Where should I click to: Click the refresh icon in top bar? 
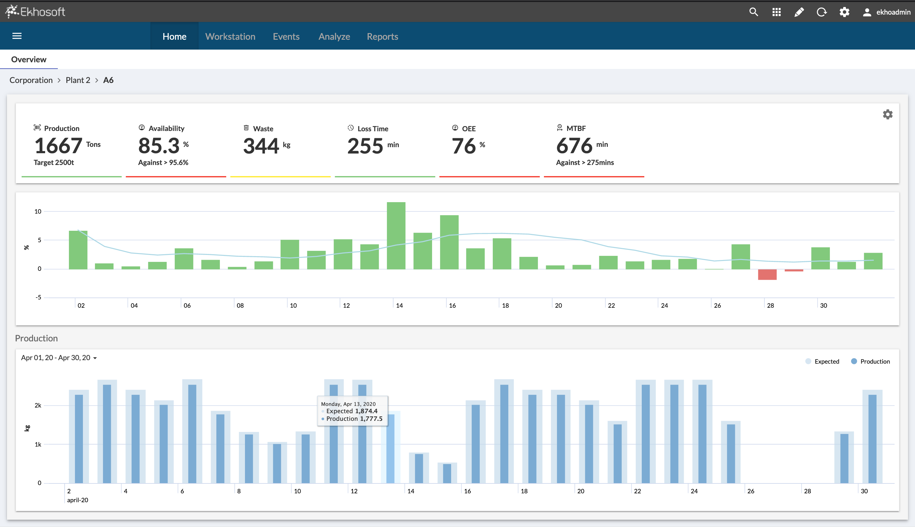822,11
